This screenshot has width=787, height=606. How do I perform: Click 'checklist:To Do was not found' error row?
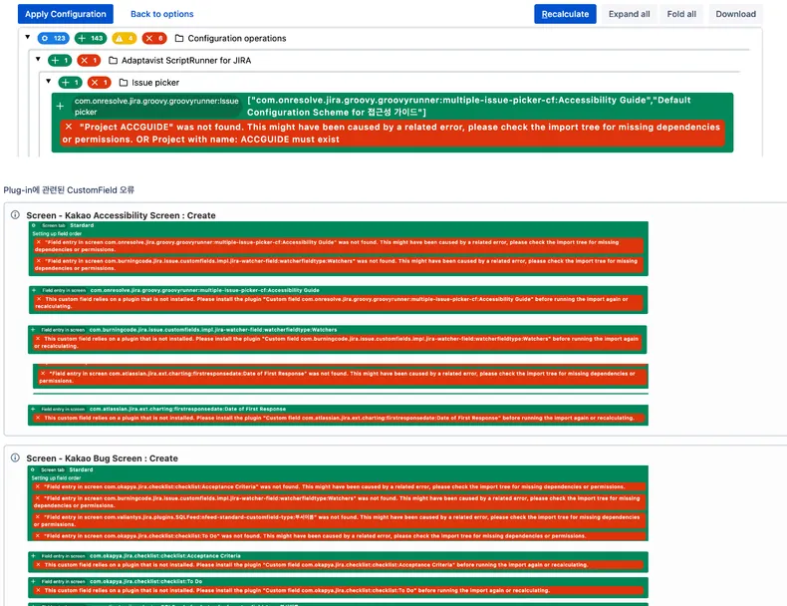339,535
